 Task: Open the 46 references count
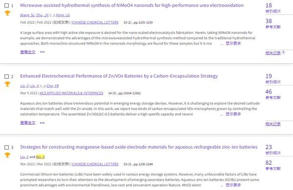269,92
